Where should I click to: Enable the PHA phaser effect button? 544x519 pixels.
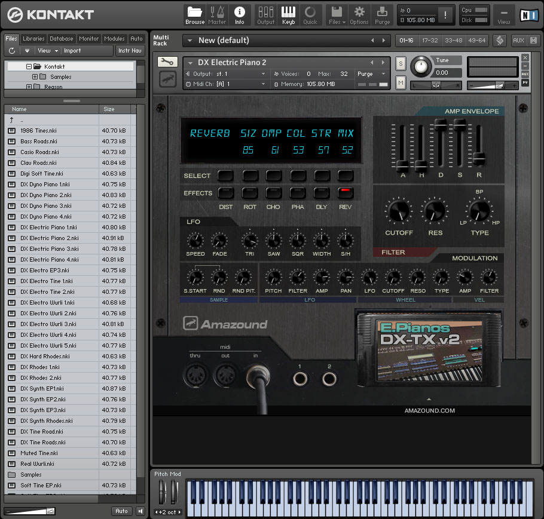coord(298,193)
